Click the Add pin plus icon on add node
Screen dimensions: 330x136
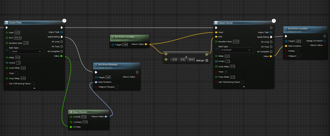(207, 60)
